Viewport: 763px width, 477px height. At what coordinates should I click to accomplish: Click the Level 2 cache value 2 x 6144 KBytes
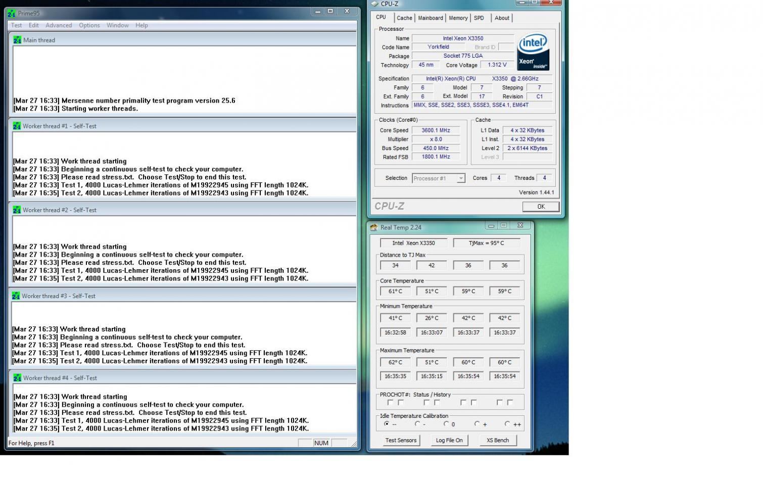pos(528,149)
